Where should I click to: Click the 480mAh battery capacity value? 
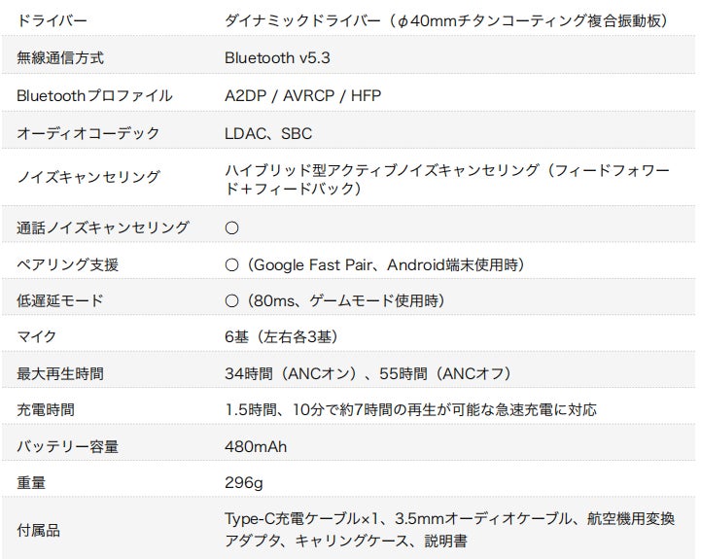point(256,447)
